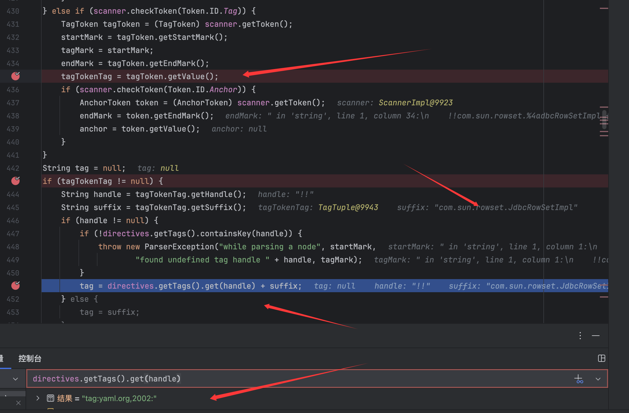This screenshot has height=413, width=629.
Task: Click line number 436 in gutter
Action: (x=13, y=90)
